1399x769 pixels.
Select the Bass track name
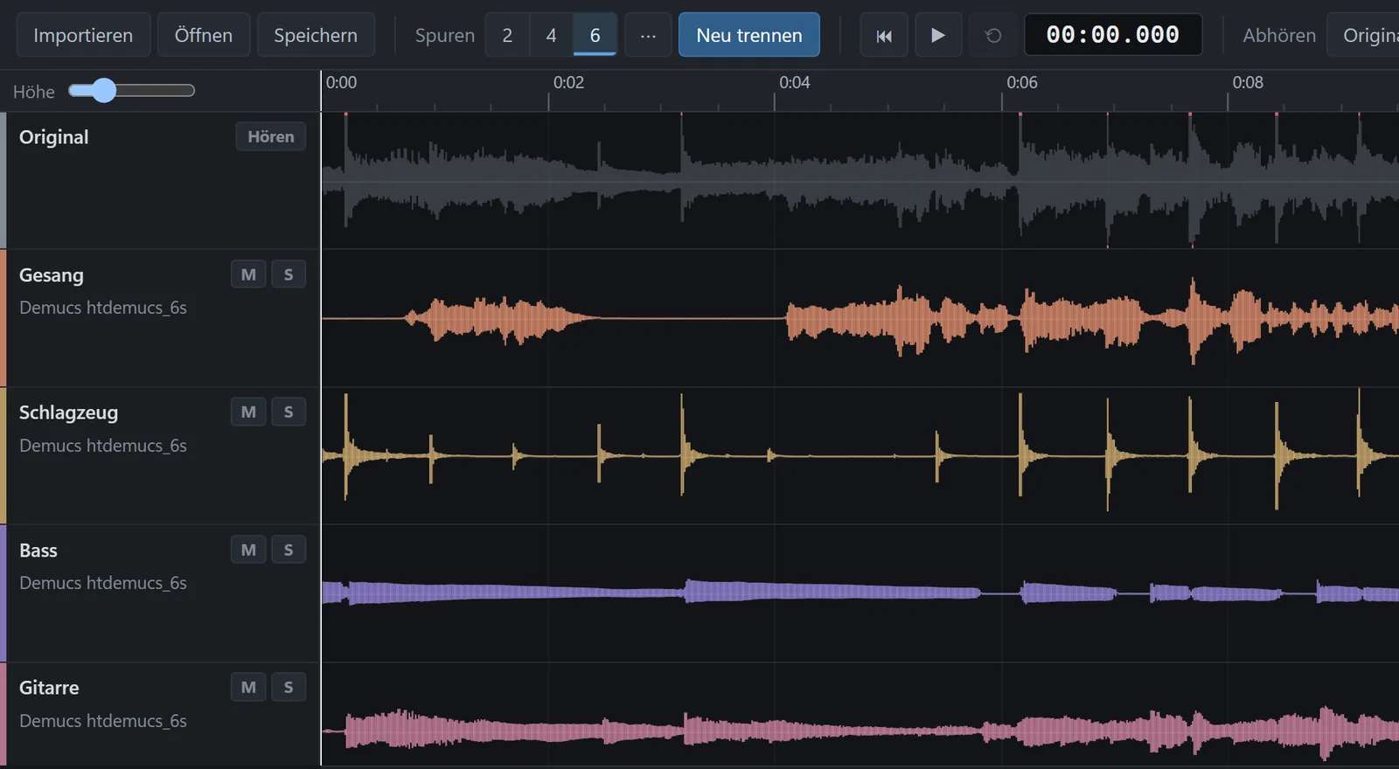38,551
